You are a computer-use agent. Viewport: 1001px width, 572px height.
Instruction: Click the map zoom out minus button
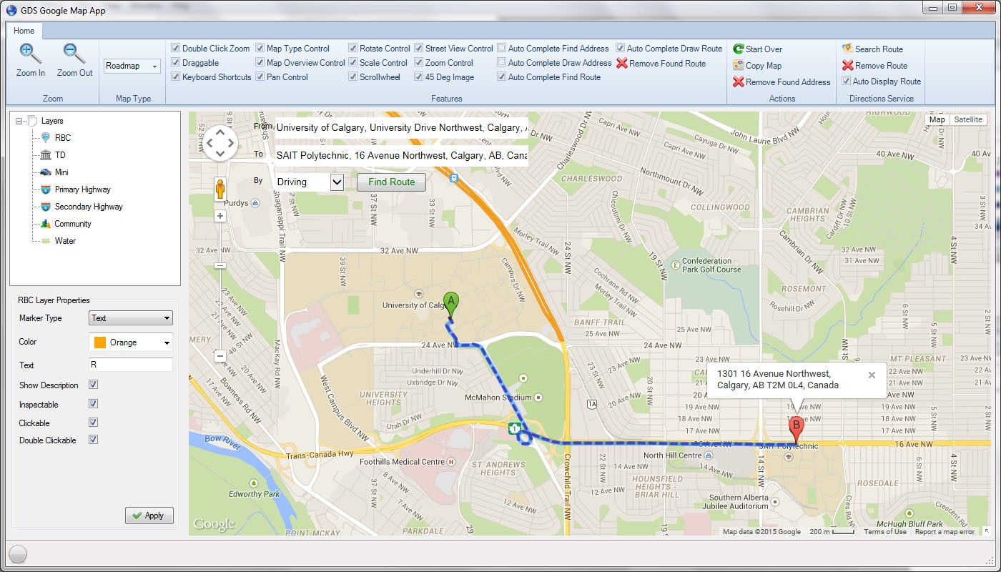point(220,356)
